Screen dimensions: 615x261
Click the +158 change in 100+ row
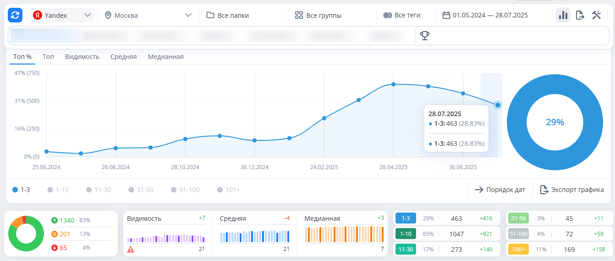tap(599, 250)
